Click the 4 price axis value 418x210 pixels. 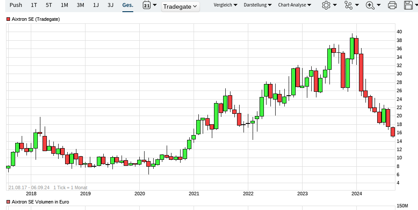point(398,183)
